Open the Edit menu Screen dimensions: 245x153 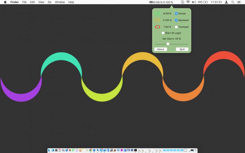tap(32, 2)
